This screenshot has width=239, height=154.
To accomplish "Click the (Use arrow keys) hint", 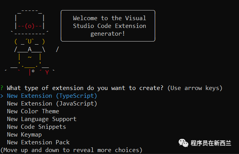I will [x=195, y=88].
